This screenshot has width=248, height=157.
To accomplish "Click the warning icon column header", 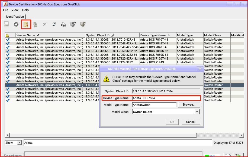I will 7,35.
